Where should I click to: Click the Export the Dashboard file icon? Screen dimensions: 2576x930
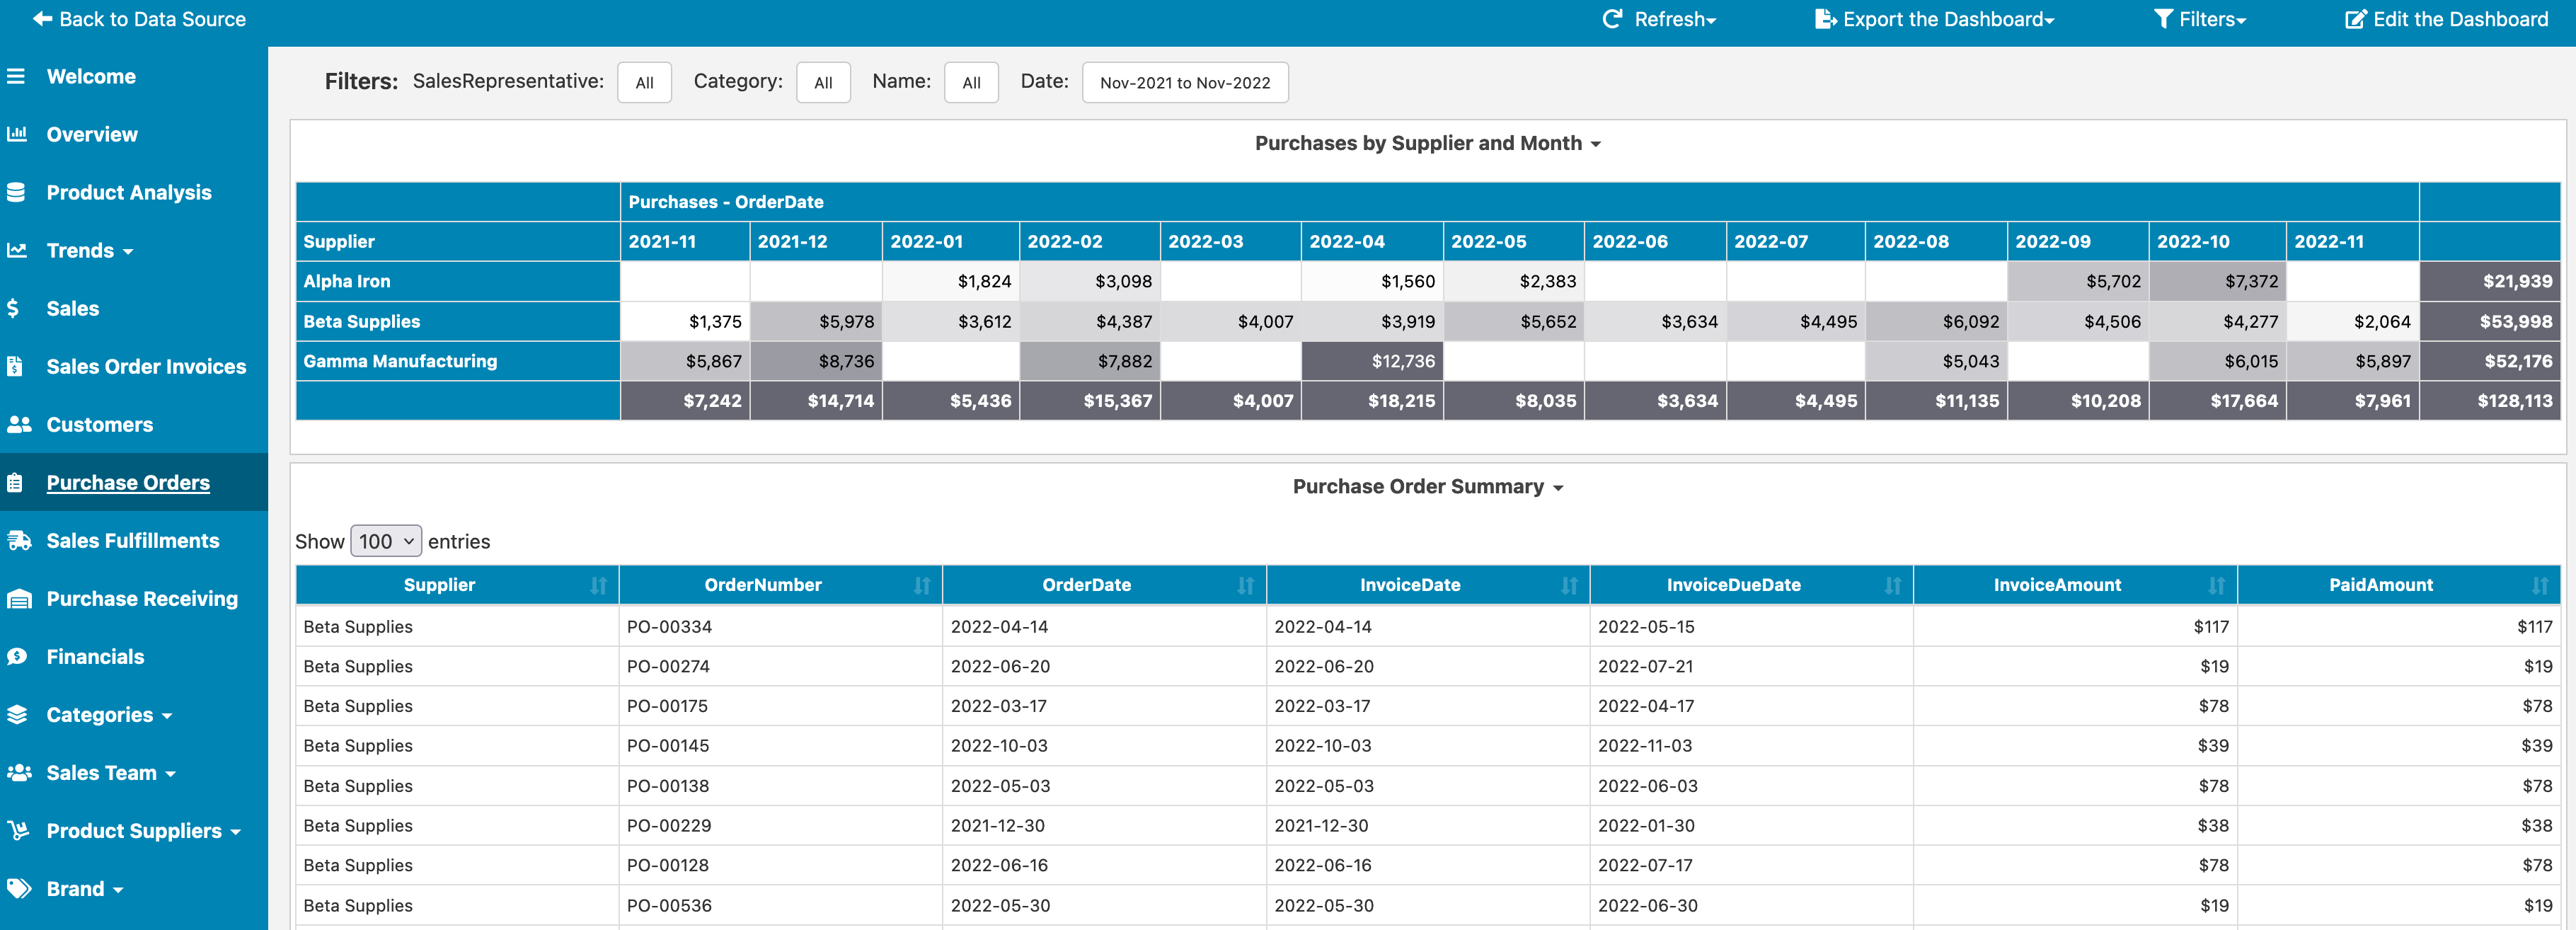1826,19
